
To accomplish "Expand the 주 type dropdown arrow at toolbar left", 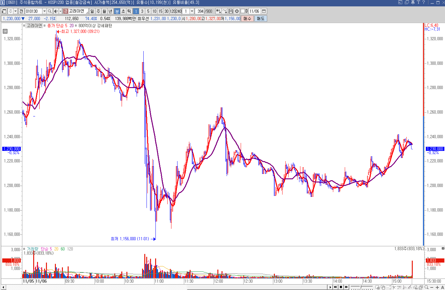I will [15, 11].
